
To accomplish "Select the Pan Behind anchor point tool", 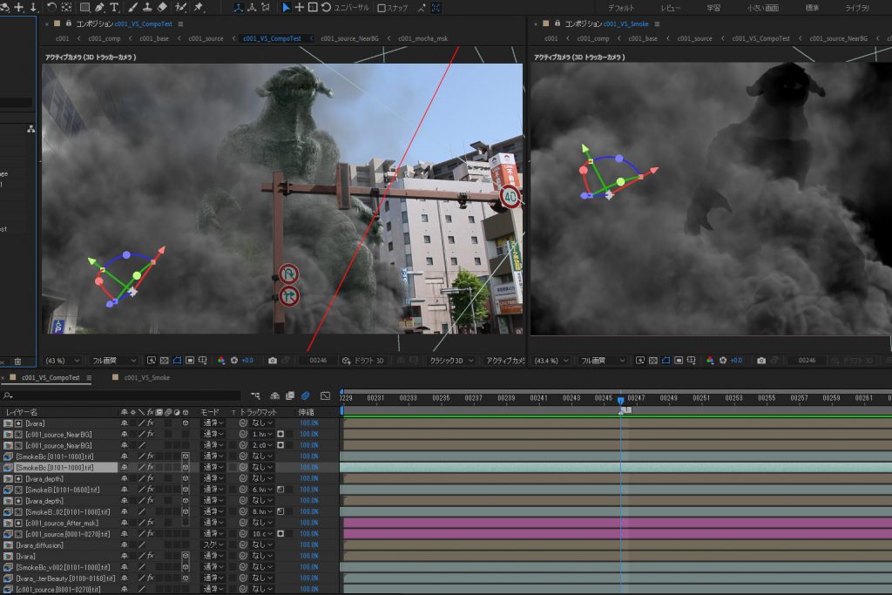I will pos(66,7).
